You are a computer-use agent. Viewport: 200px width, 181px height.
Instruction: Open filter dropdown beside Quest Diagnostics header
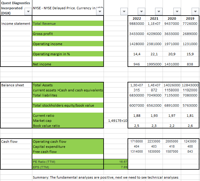click(x=28, y=12)
